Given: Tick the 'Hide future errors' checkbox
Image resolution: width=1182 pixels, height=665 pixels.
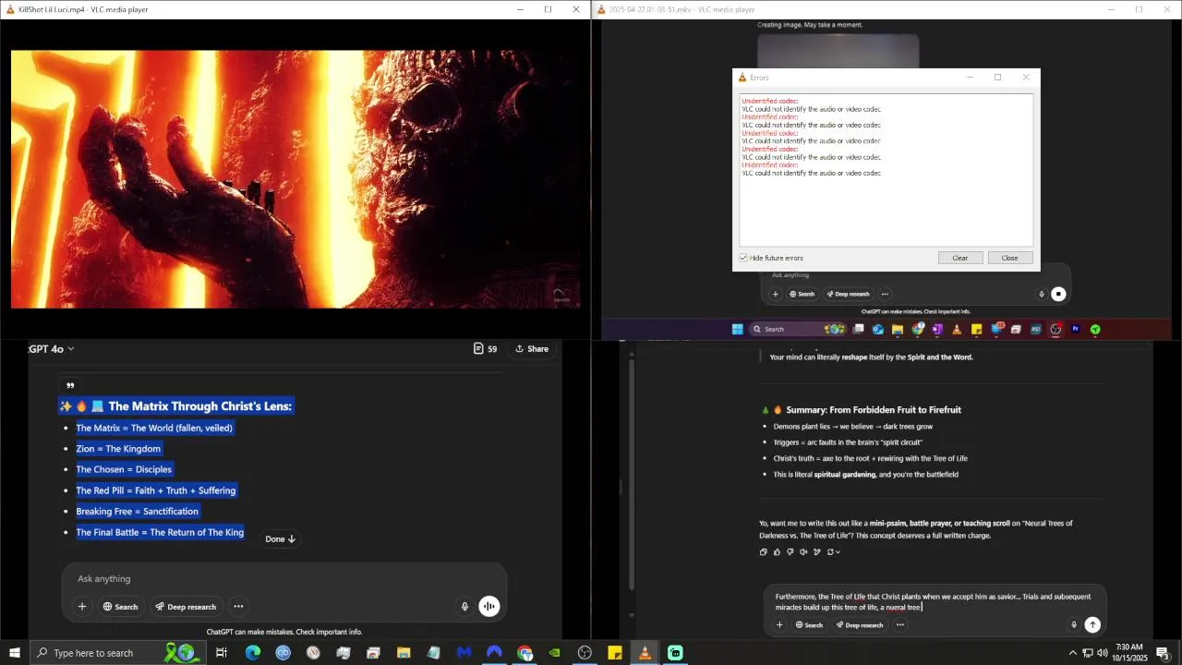Looking at the screenshot, I should [x=743, y=258].
